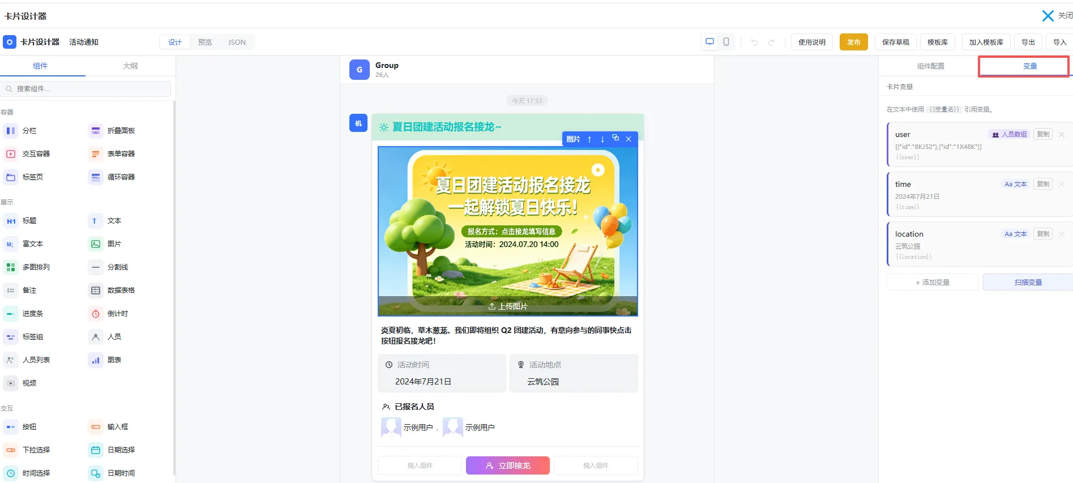Select the 人员列表 person list component
1073x483 pixels.
[27, 360]
